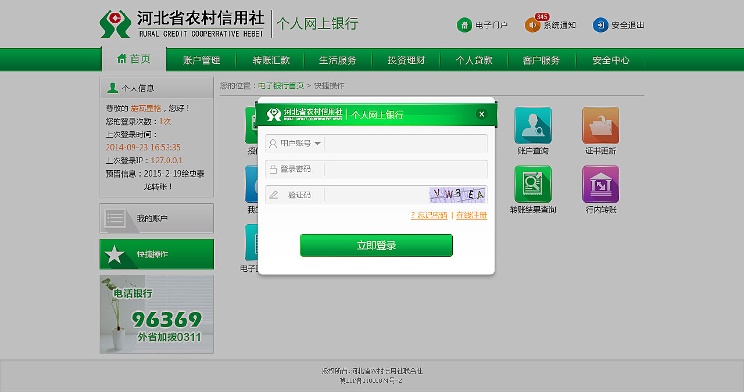This screenshot has width=744, height=392.
Task: Click the 安全退出 logout icon
Action: tap(600, 25)
